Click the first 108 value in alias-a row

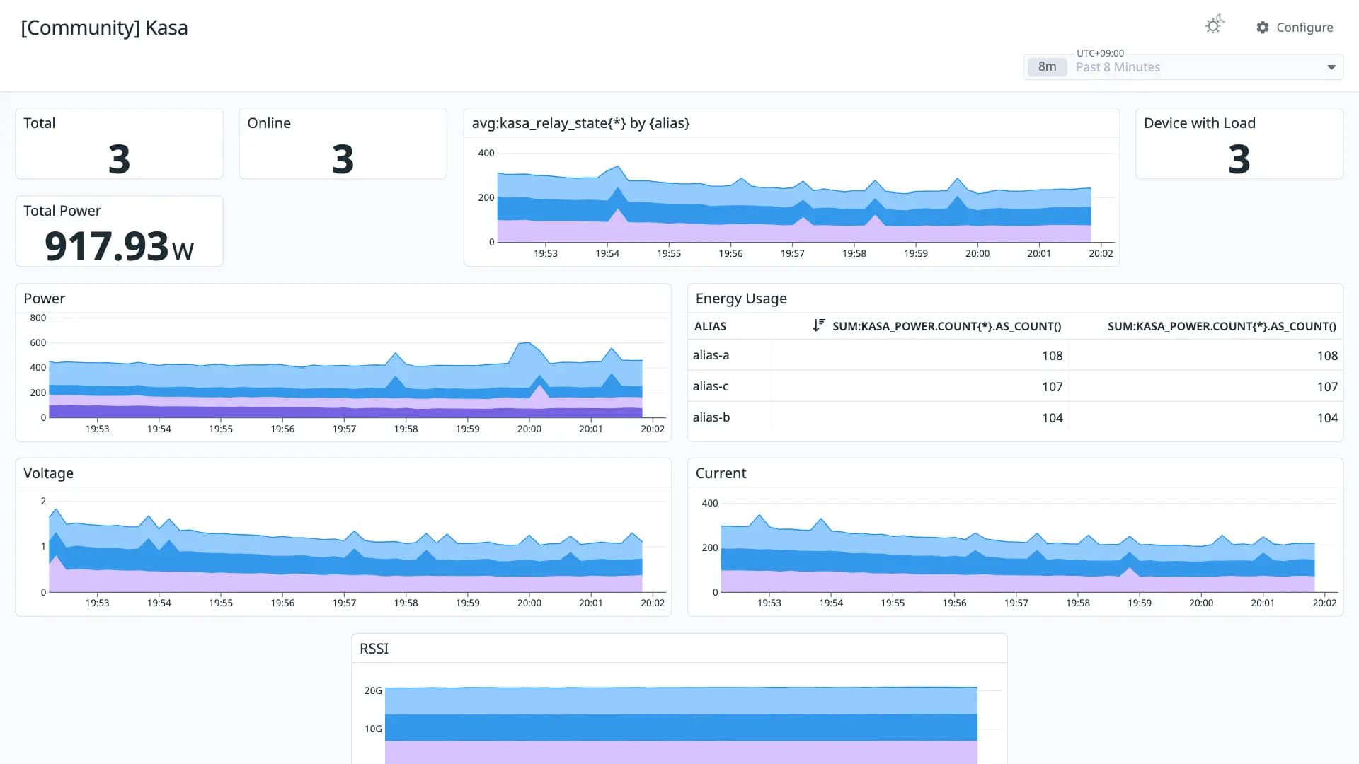point(1053,356)
